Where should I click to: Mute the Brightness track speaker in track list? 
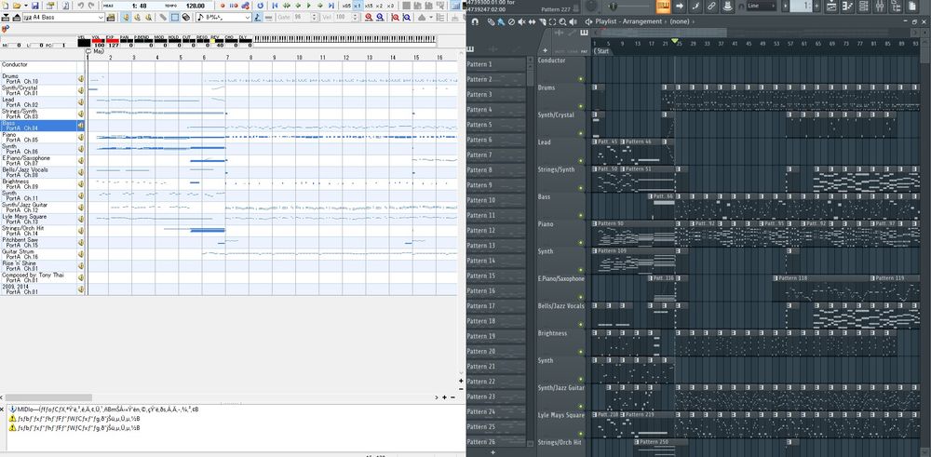81,184
